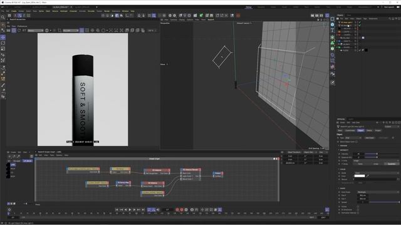This screenshot has width=401, height=225.
Task: Adjust the Spread slider
Action: [385, 202]
